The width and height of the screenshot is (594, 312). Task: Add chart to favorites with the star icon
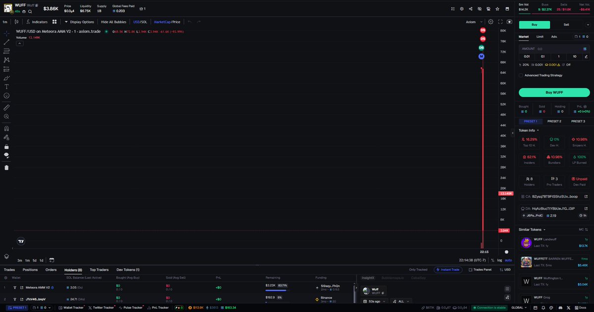click(x=497, y=9)
